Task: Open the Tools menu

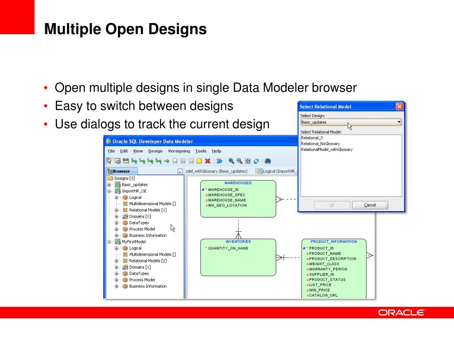Action: click(201, 151)
